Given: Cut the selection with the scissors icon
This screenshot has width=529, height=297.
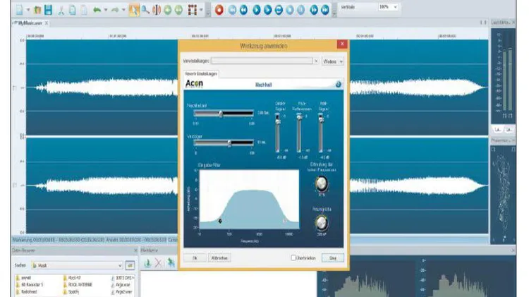Looking at the screenshot, I should 61,10.
